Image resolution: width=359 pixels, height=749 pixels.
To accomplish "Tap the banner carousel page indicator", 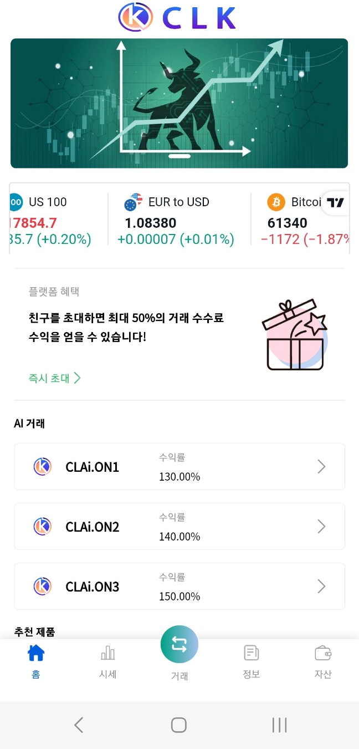I will 179,156.
